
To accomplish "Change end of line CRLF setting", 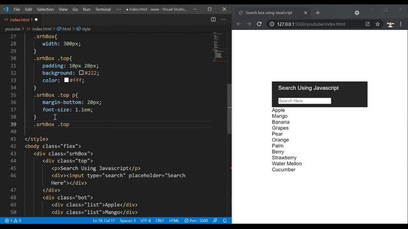I will (160, 221).
